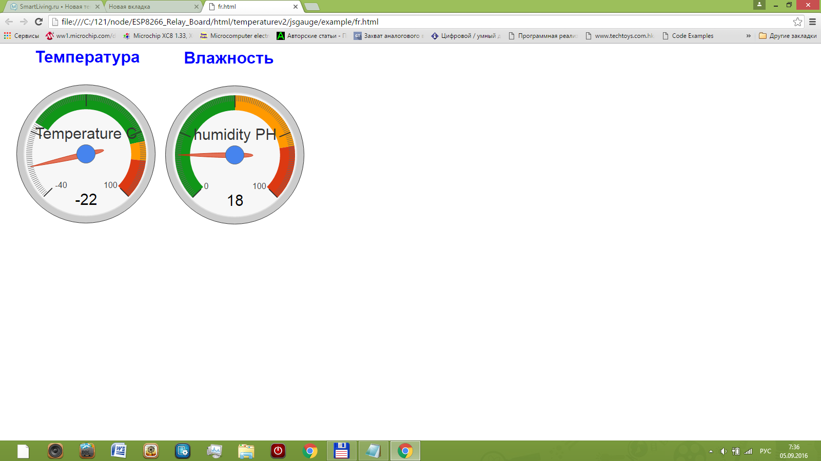821x461 pixels.
Task: Open File Explorer from taskbar
Action: pos(246,451)
